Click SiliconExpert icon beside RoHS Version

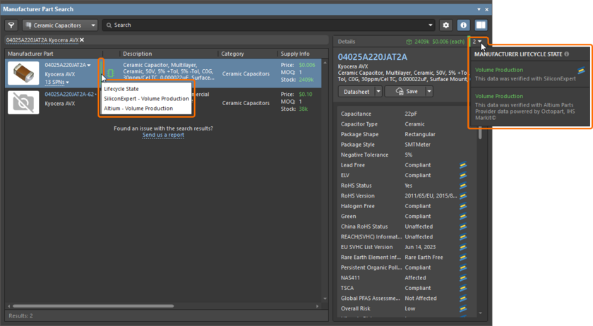463,196
